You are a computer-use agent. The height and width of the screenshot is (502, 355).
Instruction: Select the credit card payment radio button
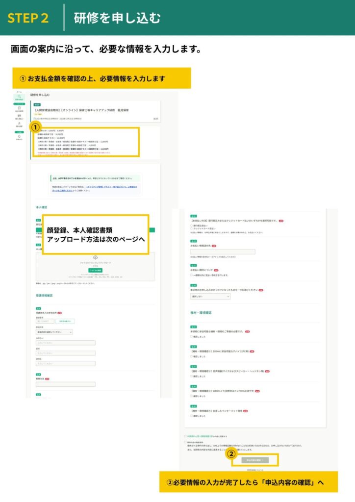[191, 229]
